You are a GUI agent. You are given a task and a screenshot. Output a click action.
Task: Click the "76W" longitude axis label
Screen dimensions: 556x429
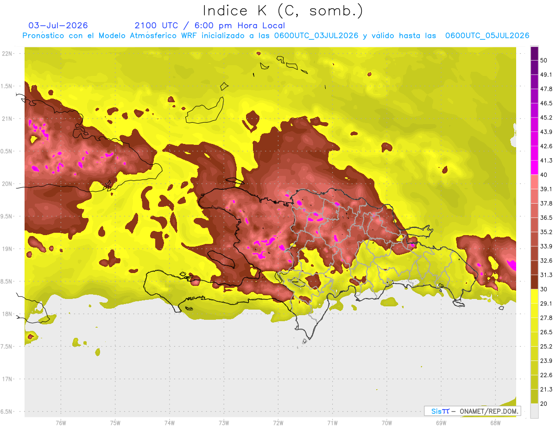[61, 423]
